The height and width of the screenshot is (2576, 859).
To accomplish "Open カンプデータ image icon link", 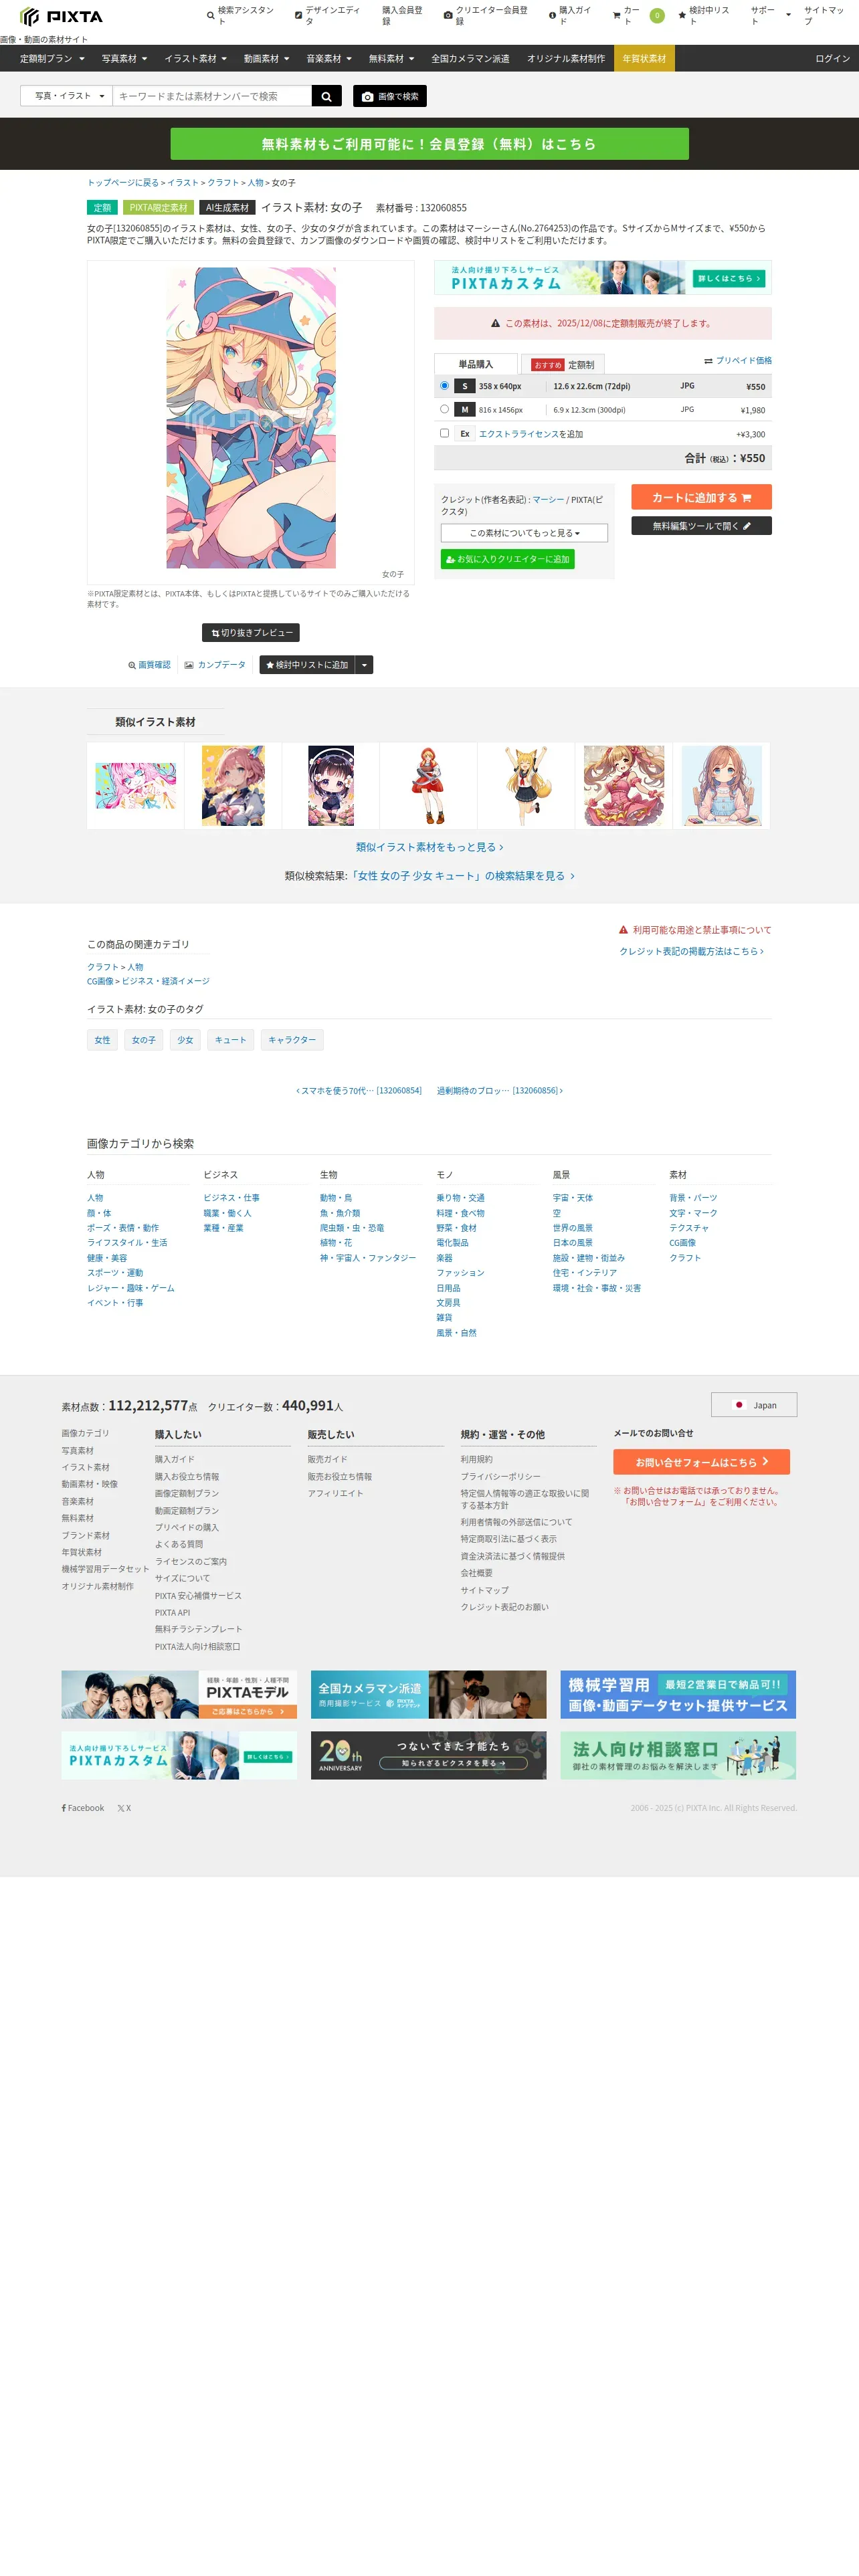I will click(215, 665).
